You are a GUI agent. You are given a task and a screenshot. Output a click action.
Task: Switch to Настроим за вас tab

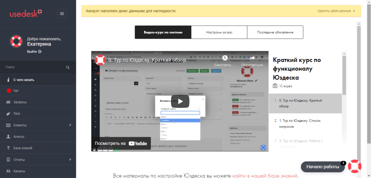pyautogui.click(x=219, y=32)
